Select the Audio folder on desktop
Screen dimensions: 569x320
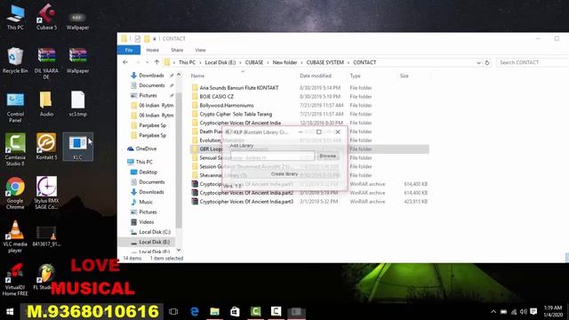pos(46,103)
